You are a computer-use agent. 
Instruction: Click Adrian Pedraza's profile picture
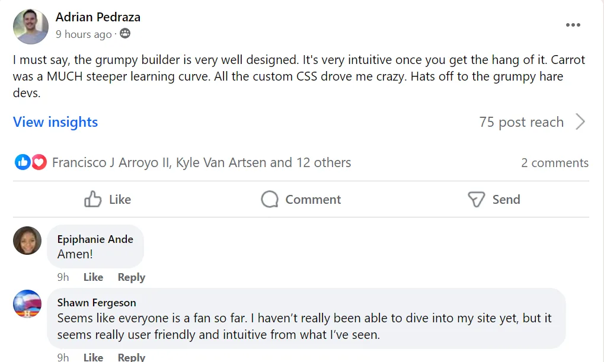[30, 26]
